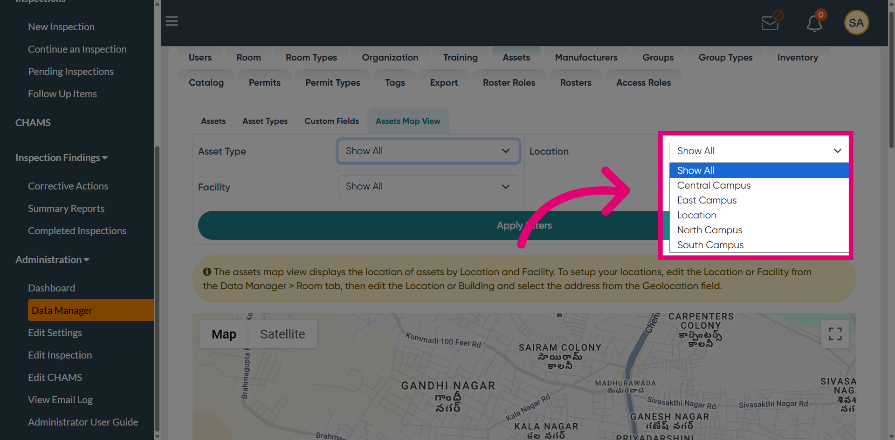Open Edit Settings in sidebar
Image resolution: width=895 pixels, height=440 pixels.
pos(55,333)
